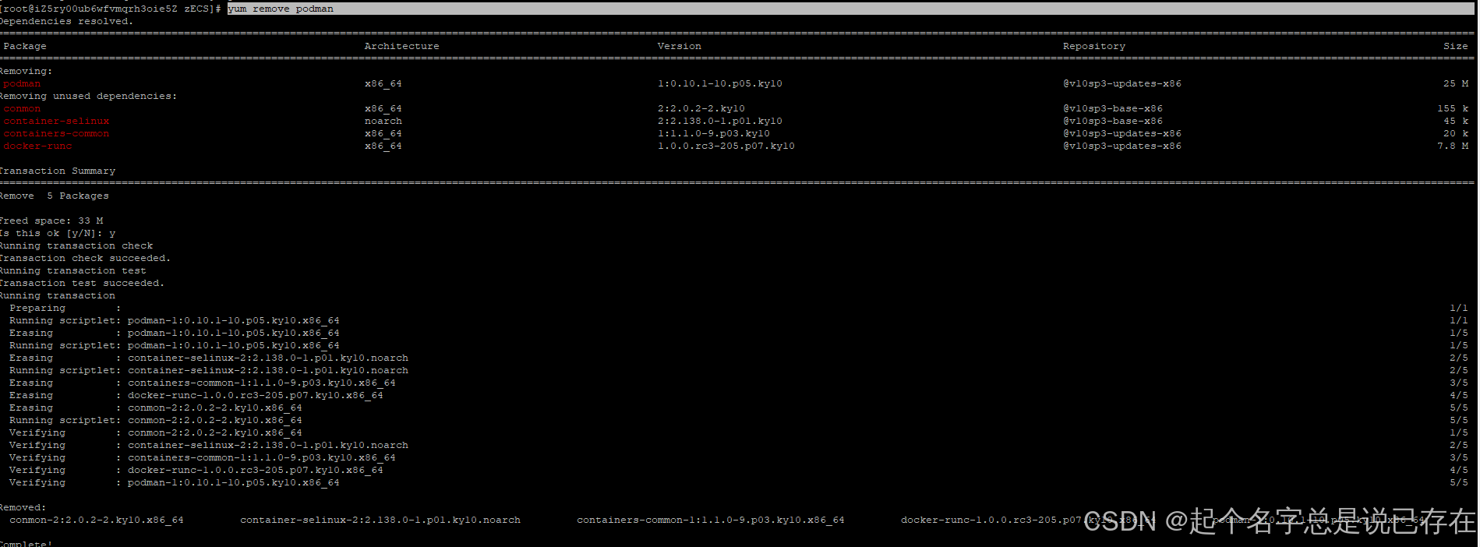
Task: Click the 'Remove 5 Packages' line
Action: [x=55, y=196]
